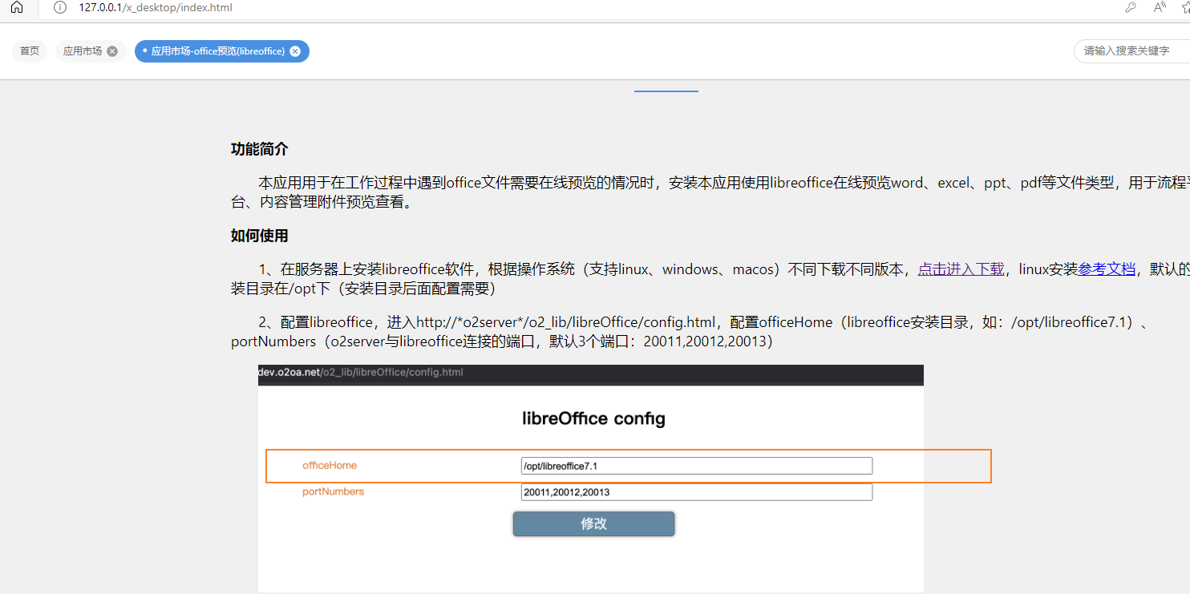Click the officeHome label in the config image

tap(330, 465)
